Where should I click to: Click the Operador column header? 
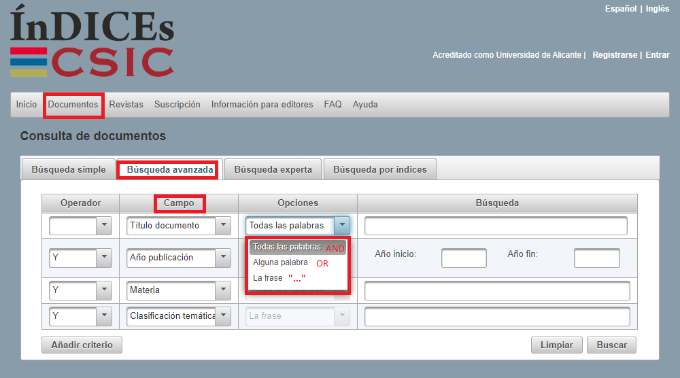tap(81, 203)
